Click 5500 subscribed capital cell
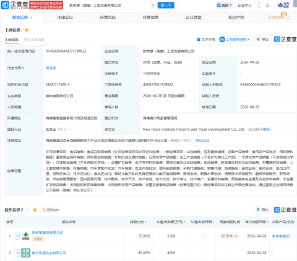 coord(171,236)
